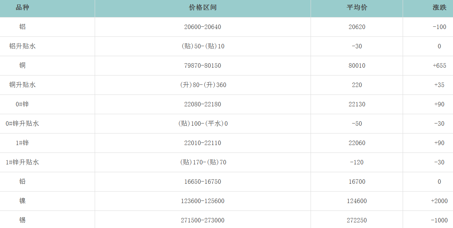
Task: Click the copper change value +655
Action: pos(439,66)
